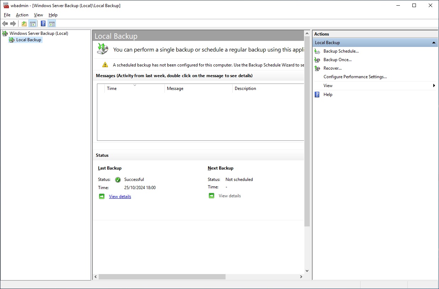This screenshot has width=439, height=289.
Task: Click the Recover icon in Actions pane
Action: coord(317,68)
